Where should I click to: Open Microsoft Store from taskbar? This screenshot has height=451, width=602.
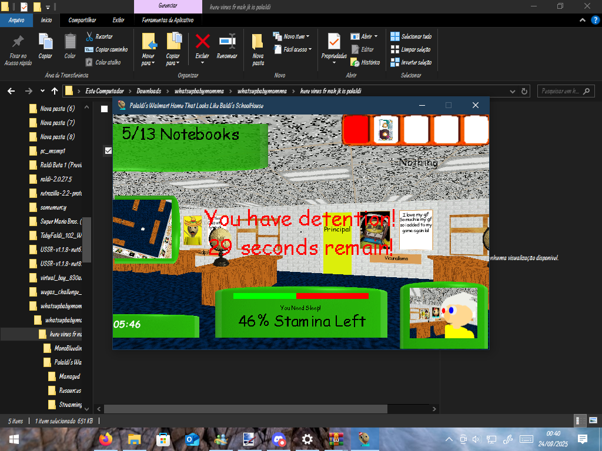click(163, 439)
